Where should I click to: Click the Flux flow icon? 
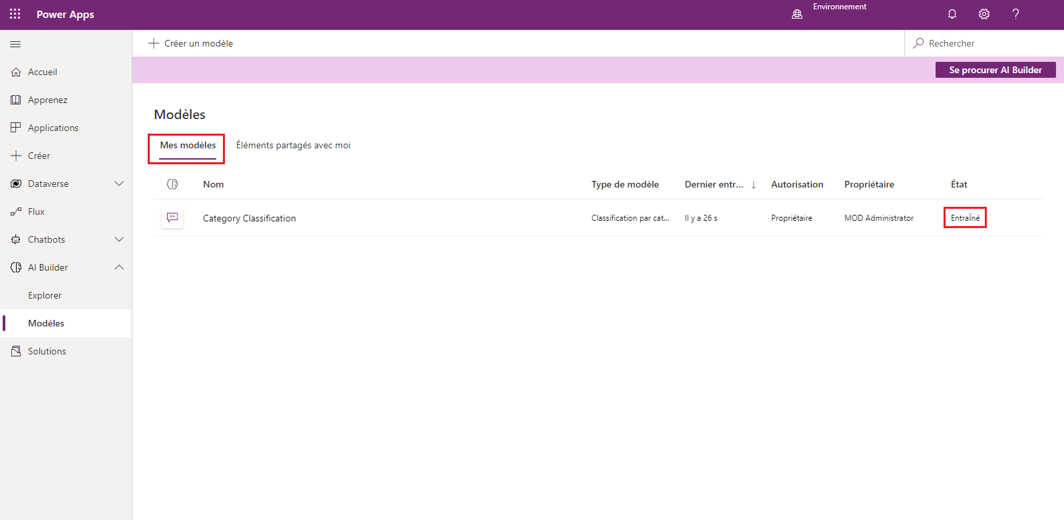pos(16,211)
